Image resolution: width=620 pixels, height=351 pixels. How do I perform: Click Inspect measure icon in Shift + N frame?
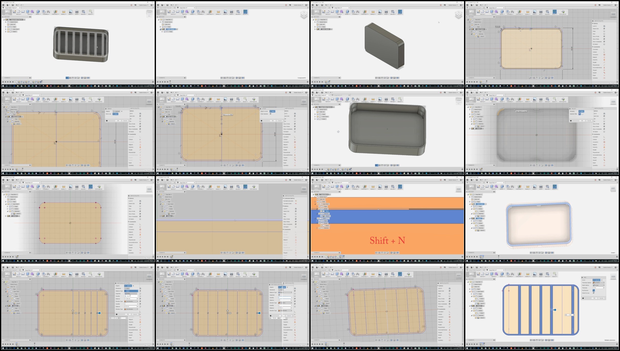tap(373, 187)
